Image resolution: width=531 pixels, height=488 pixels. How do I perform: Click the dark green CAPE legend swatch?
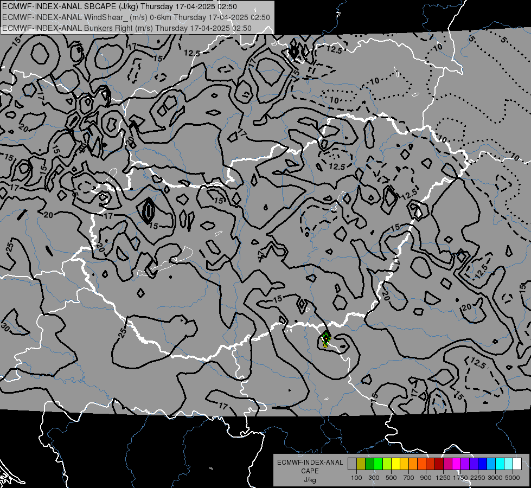[x=369, y=464]
